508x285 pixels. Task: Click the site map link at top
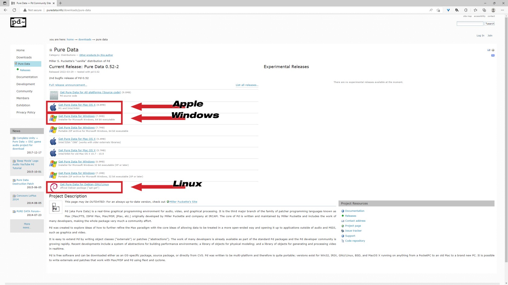[x=467, y=16]
